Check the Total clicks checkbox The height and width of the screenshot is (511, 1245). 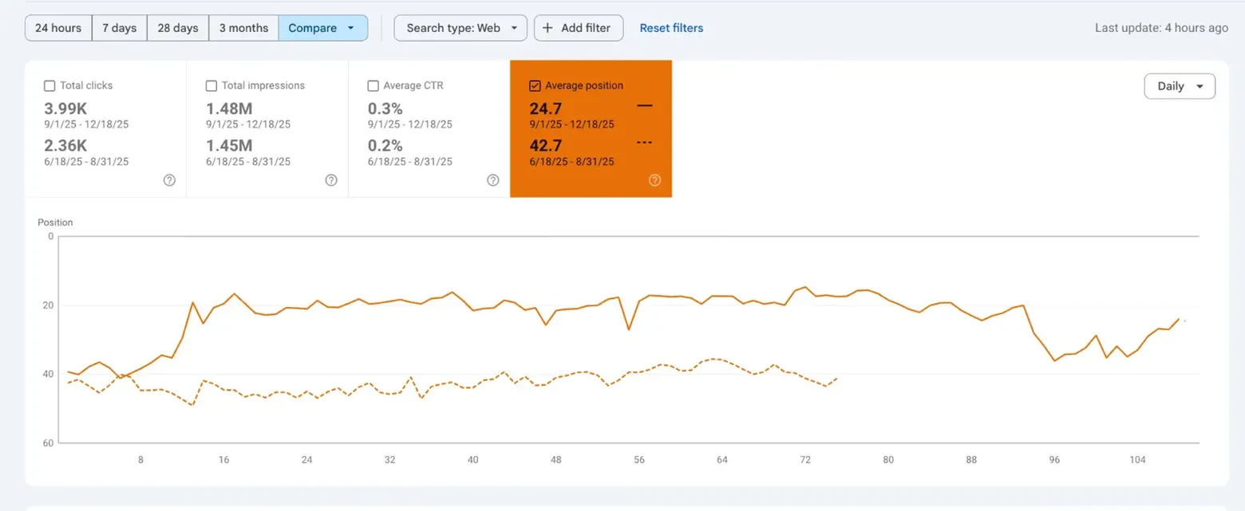pos(49,85)
